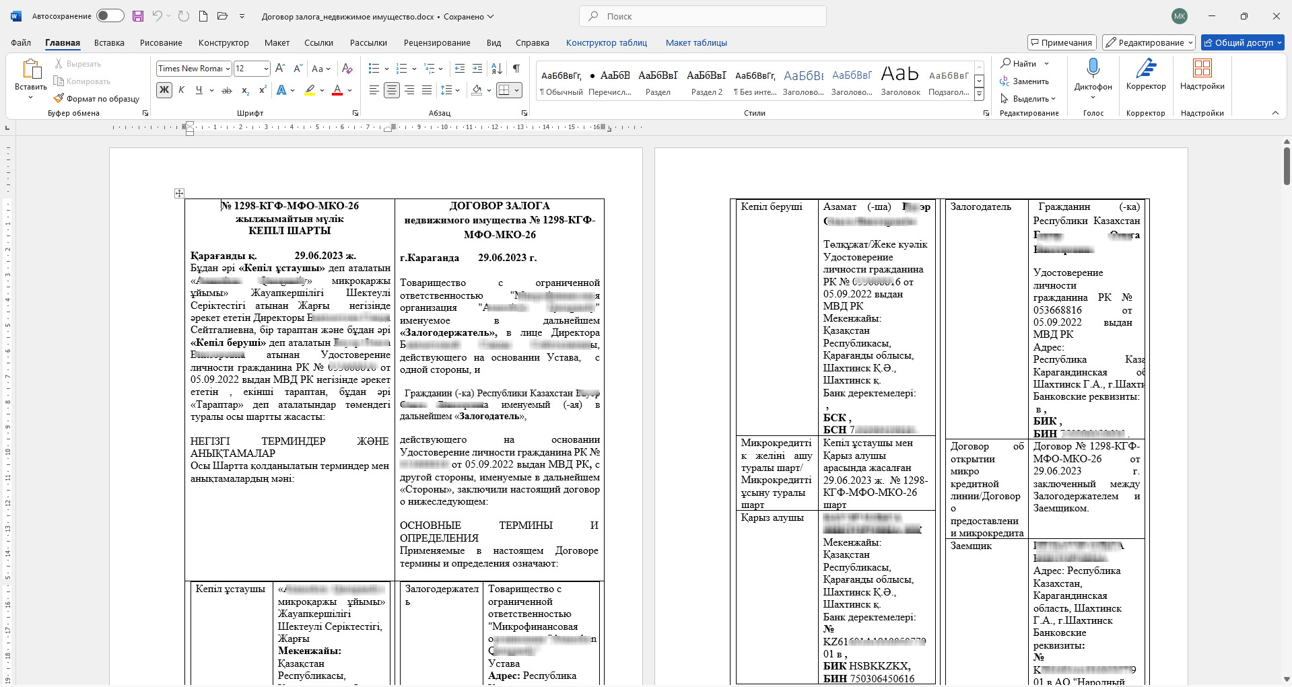Undo the last action
1292x687 pixels.
(157, 16)
